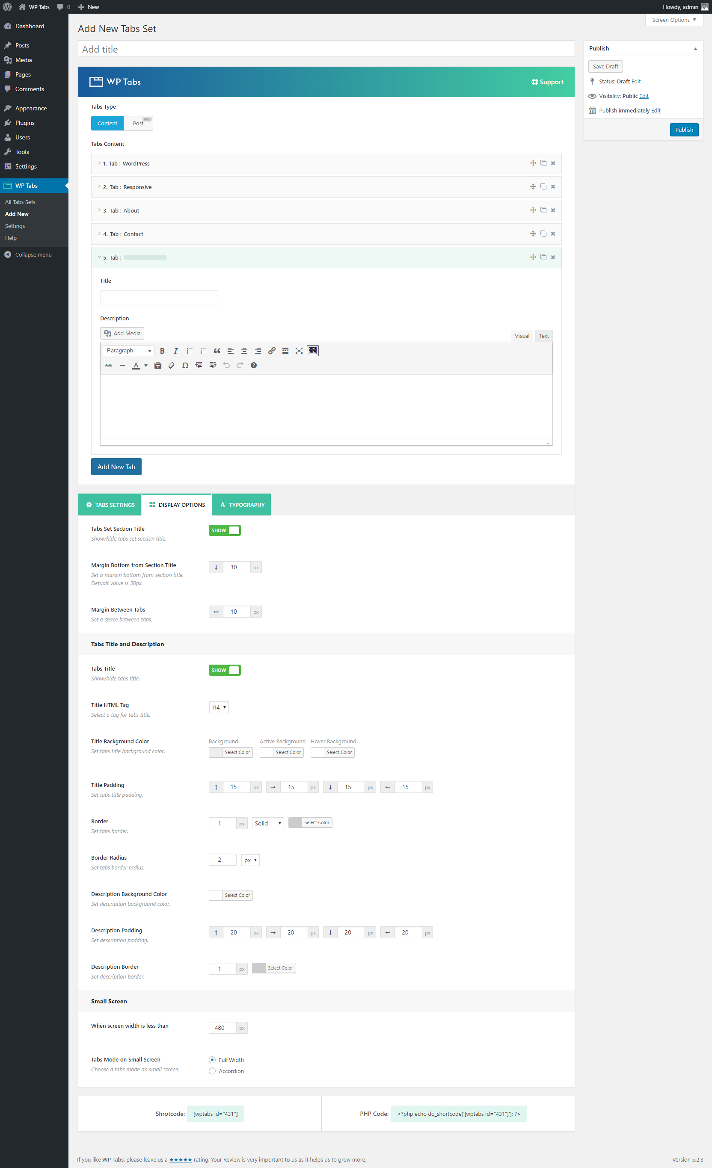Choose Content tabs type
712x1168 pixels.
107,123
